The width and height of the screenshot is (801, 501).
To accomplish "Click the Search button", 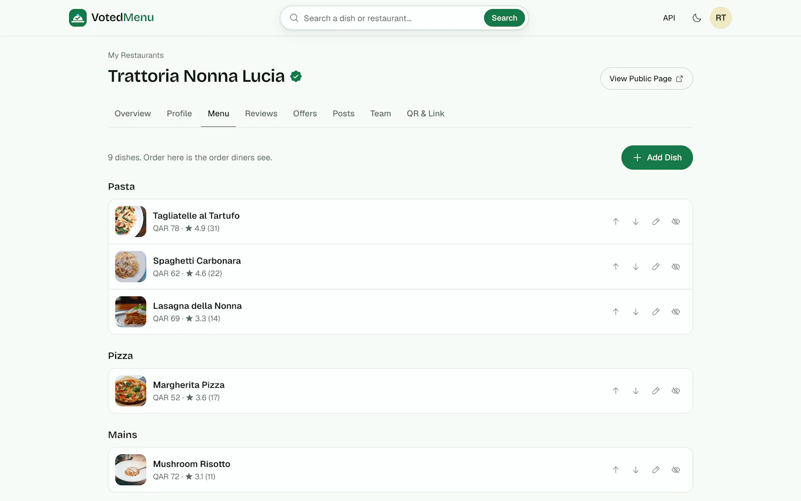I will [504, 18].
